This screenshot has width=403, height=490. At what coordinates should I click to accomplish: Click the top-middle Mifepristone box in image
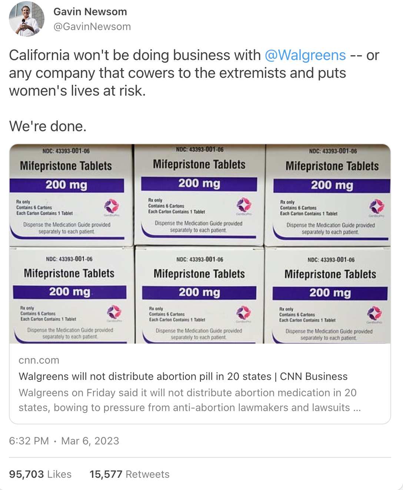[199, 194]
